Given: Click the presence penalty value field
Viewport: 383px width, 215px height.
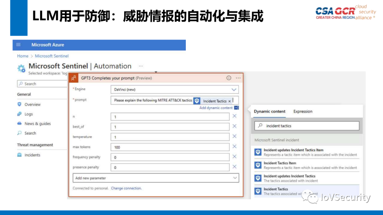Looking at the screenshot, I should tap(170, 167).
